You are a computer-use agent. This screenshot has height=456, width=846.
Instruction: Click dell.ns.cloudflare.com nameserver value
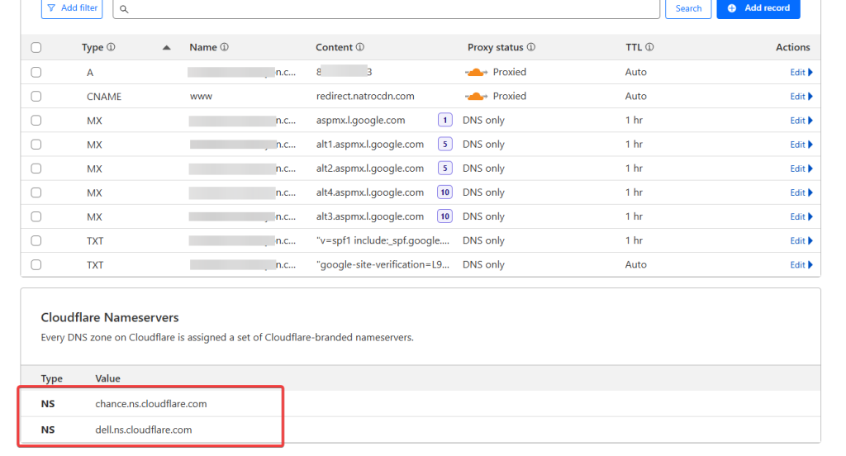(x=144, y=430)
